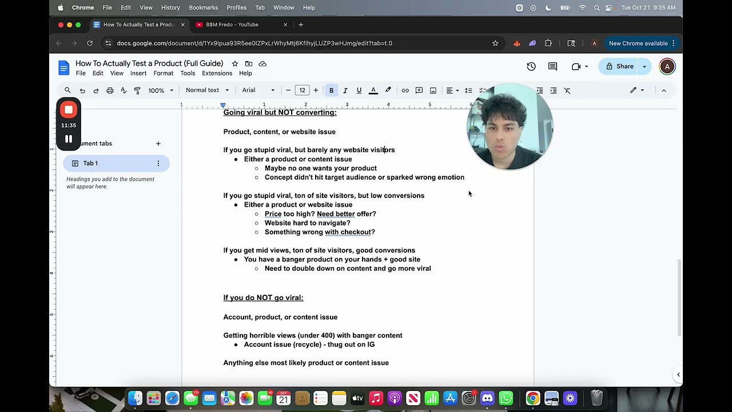Stop the screen recording
732x412 pixels.
pyautogui.click(x=69, y=109)
